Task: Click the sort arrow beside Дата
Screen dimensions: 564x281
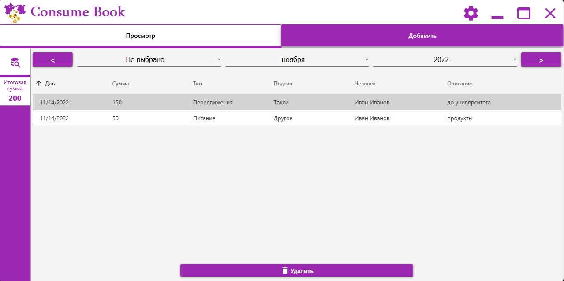Action: pos(39,84)
